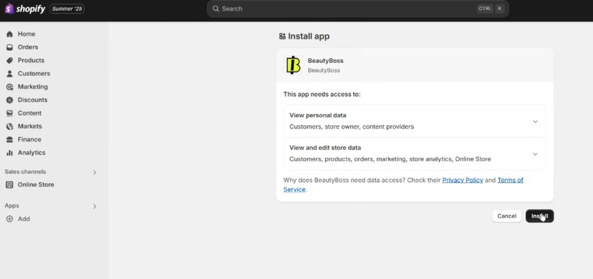The width and height of the screenshot is (593, 279).
Task: Open the Markets menu item
Action: tap(30, 126)
